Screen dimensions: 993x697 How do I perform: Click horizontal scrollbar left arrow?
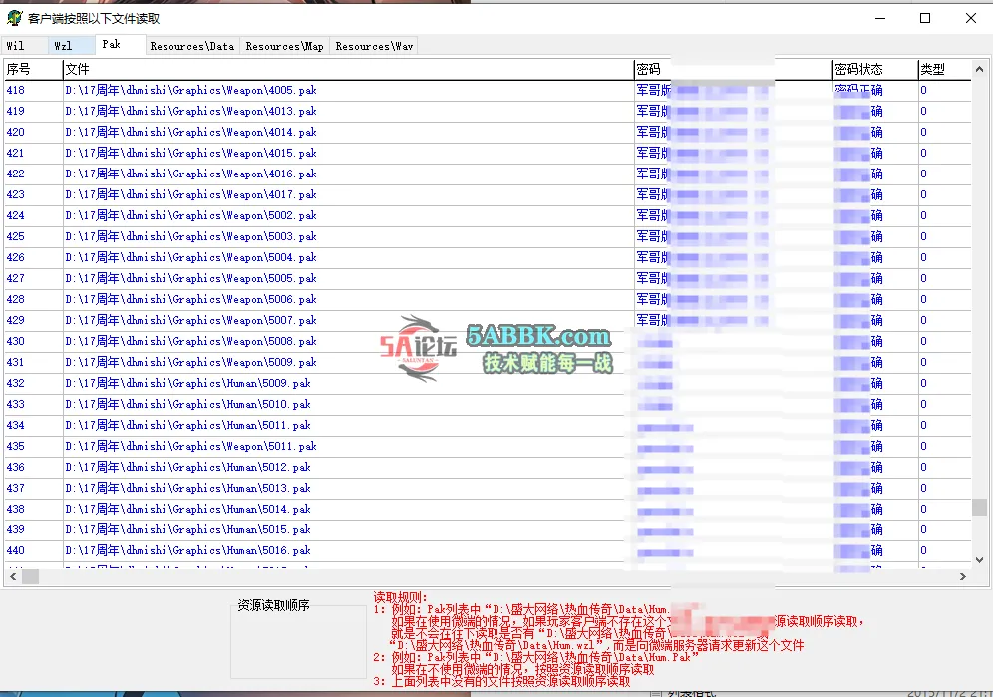pos(13,576)
